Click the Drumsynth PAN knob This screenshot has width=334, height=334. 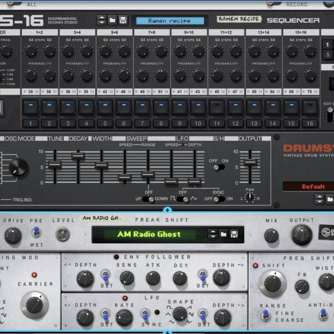click(x=249, y=198)
